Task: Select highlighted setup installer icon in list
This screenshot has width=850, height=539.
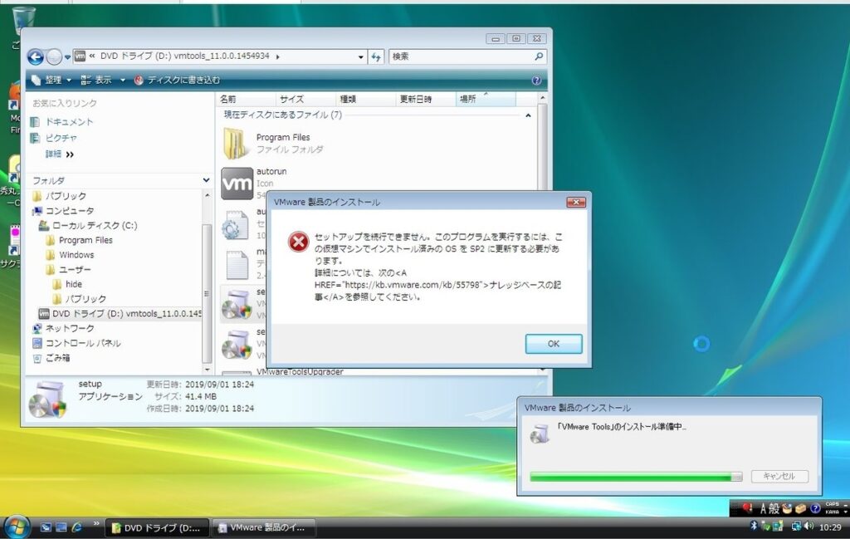Action: tap(237, 305)
